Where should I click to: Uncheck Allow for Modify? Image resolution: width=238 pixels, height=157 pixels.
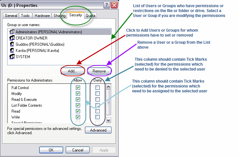78,93
